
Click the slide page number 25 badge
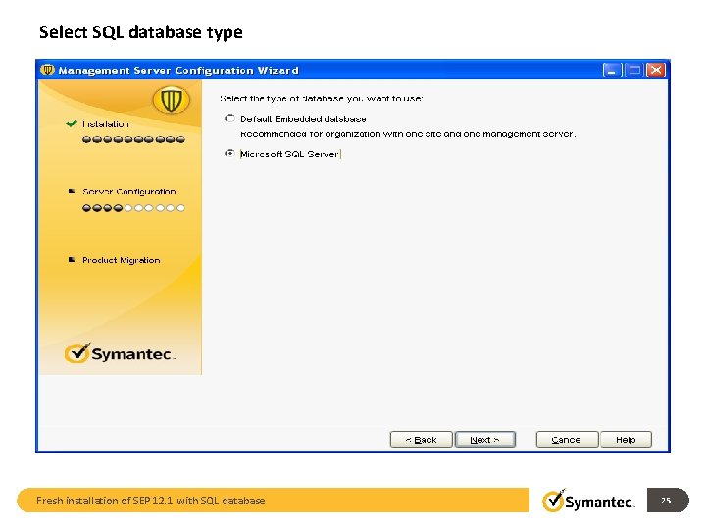tap(668, 501)
